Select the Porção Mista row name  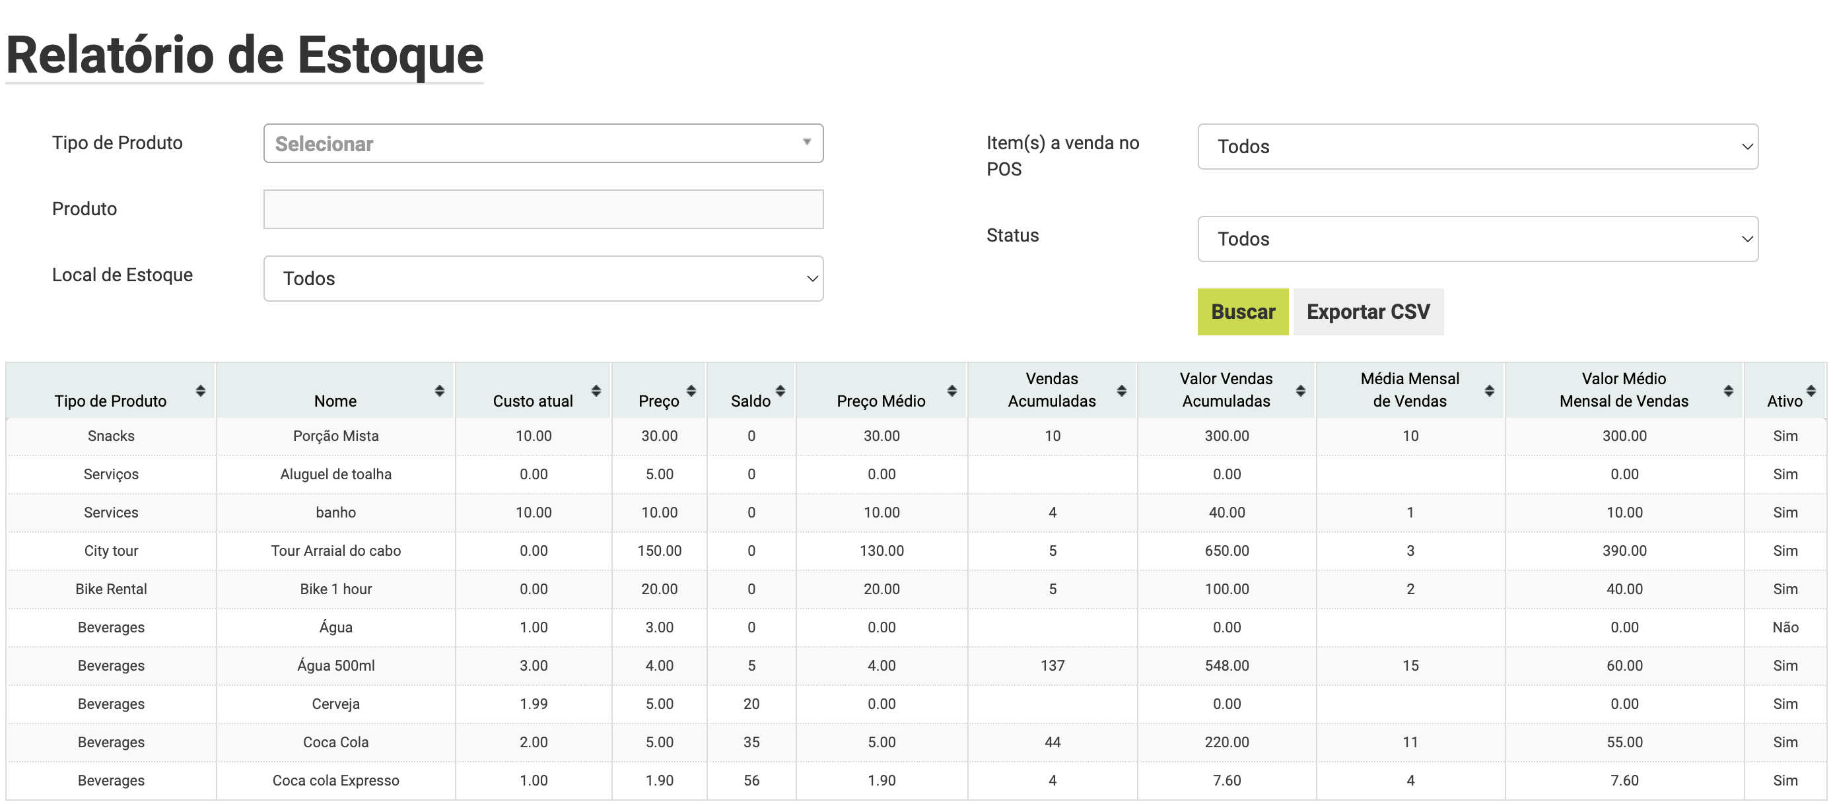click(x=336, y=436)
